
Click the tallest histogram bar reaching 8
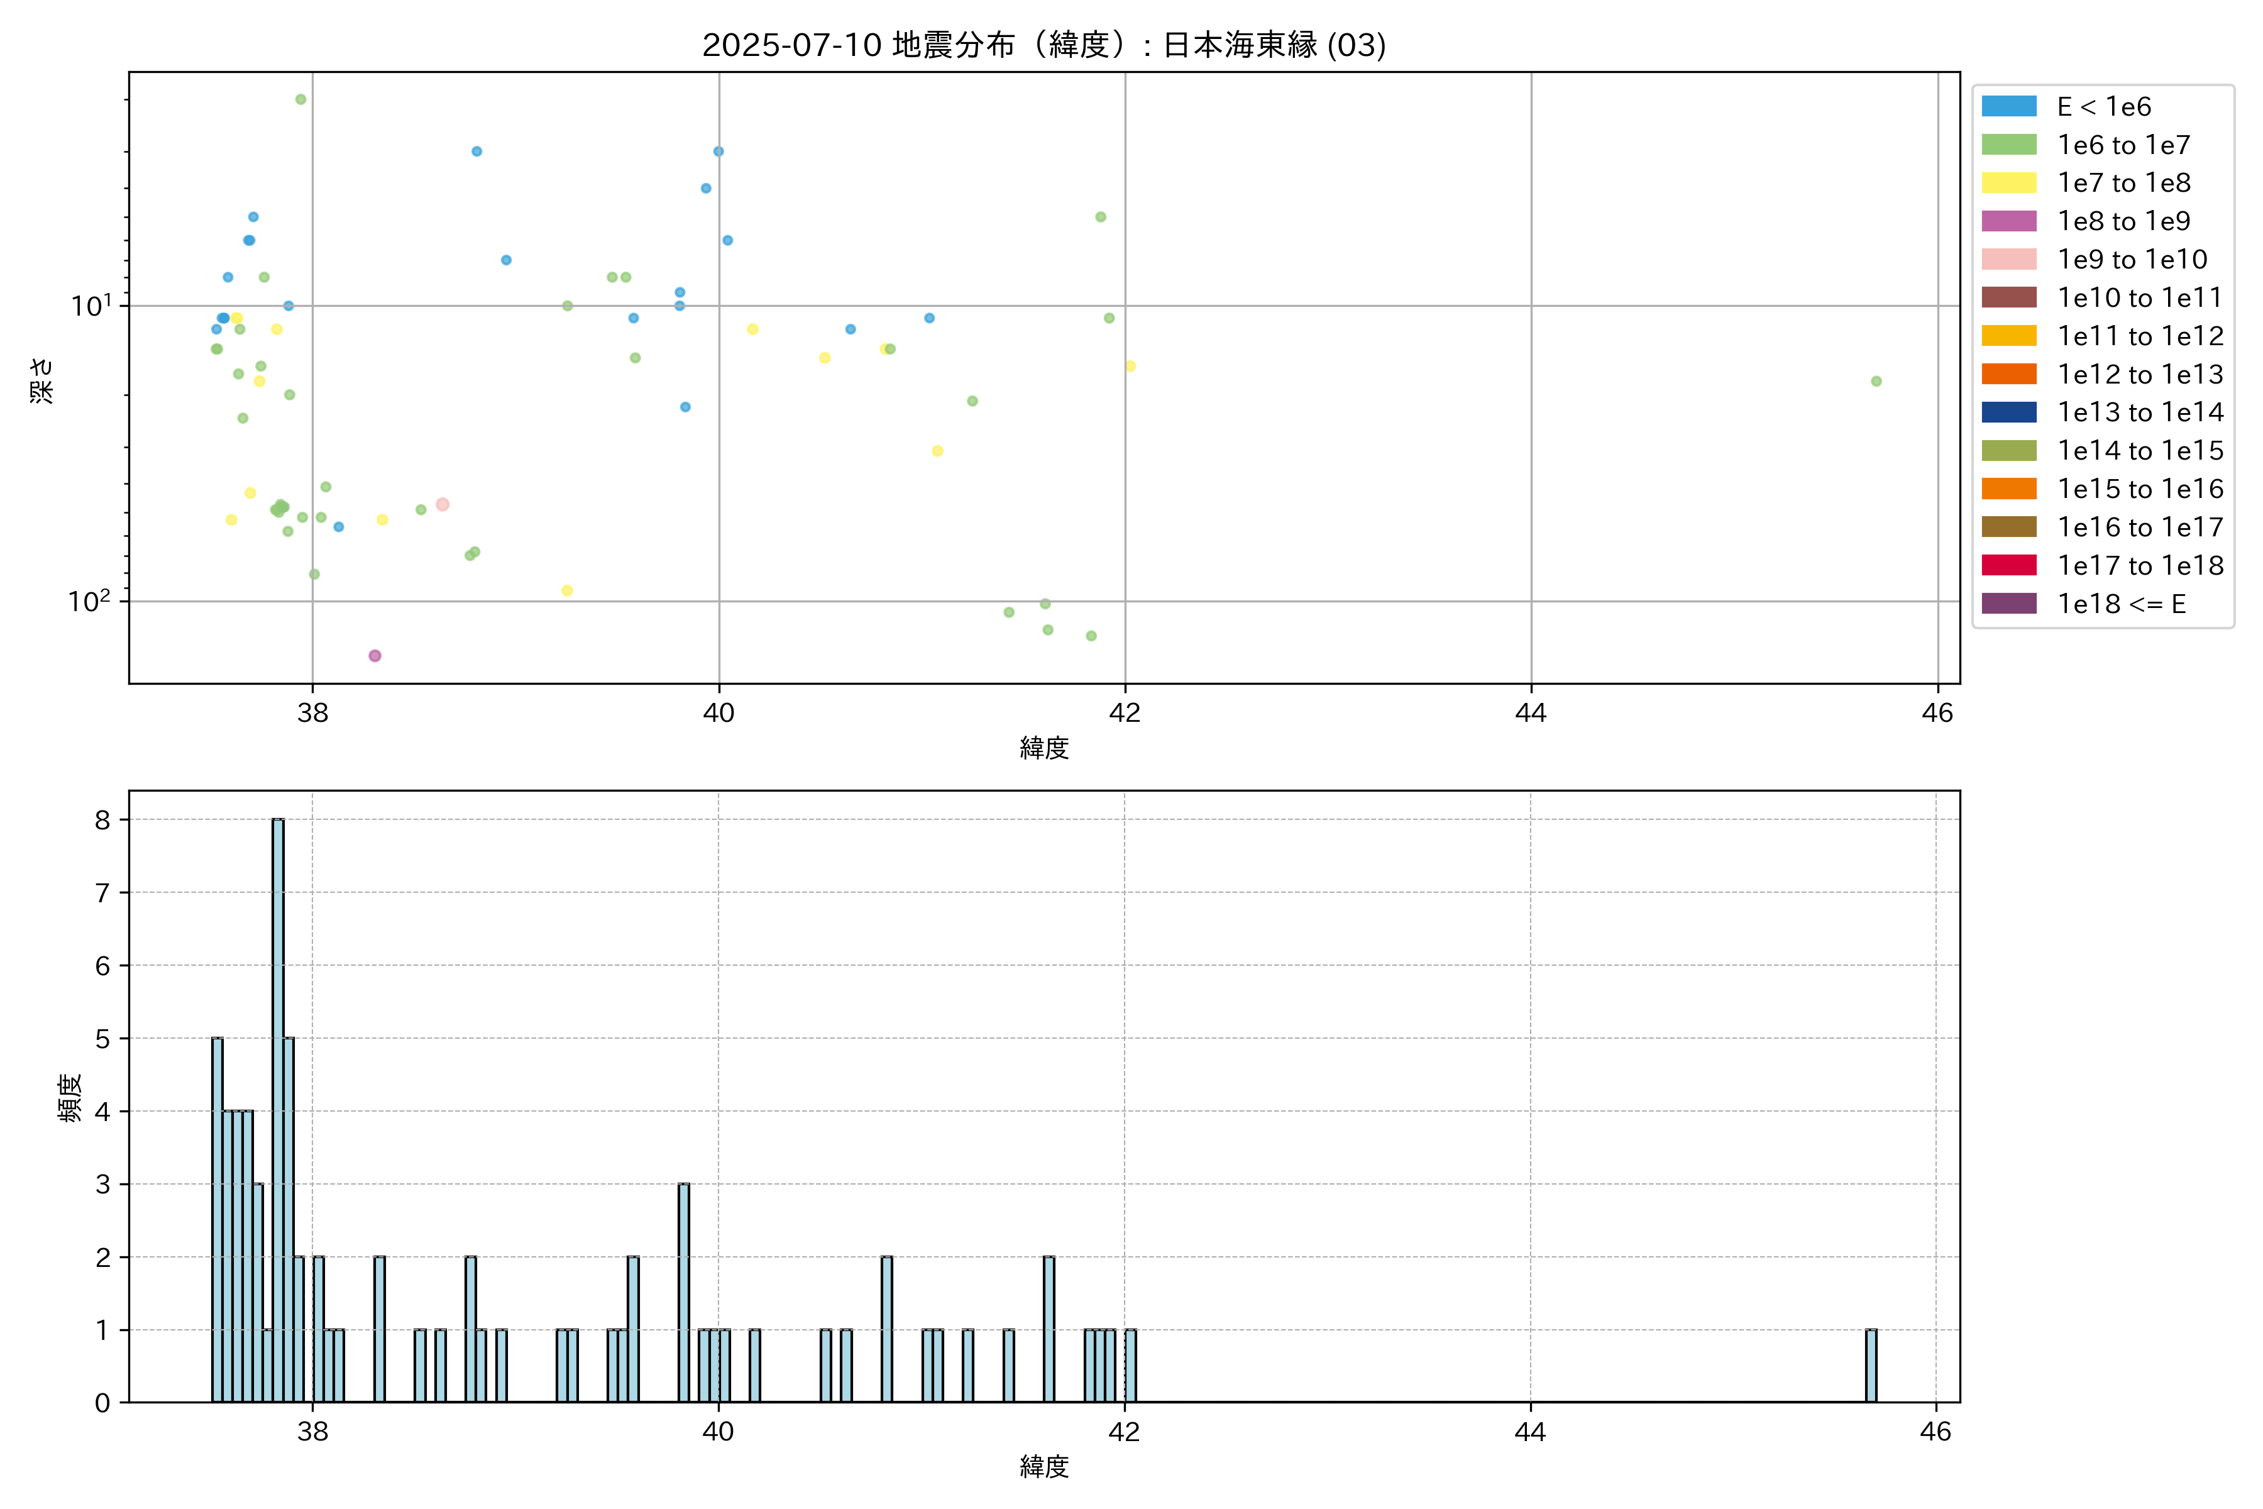coord(278,1107)
